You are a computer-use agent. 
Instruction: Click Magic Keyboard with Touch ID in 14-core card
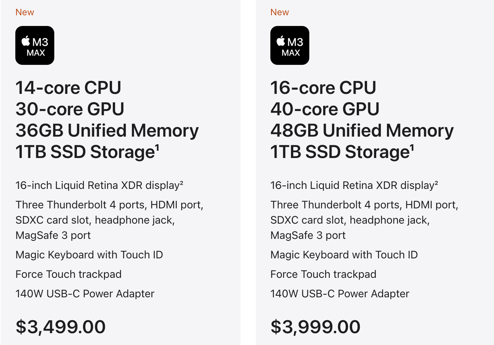tap(89, 255)
